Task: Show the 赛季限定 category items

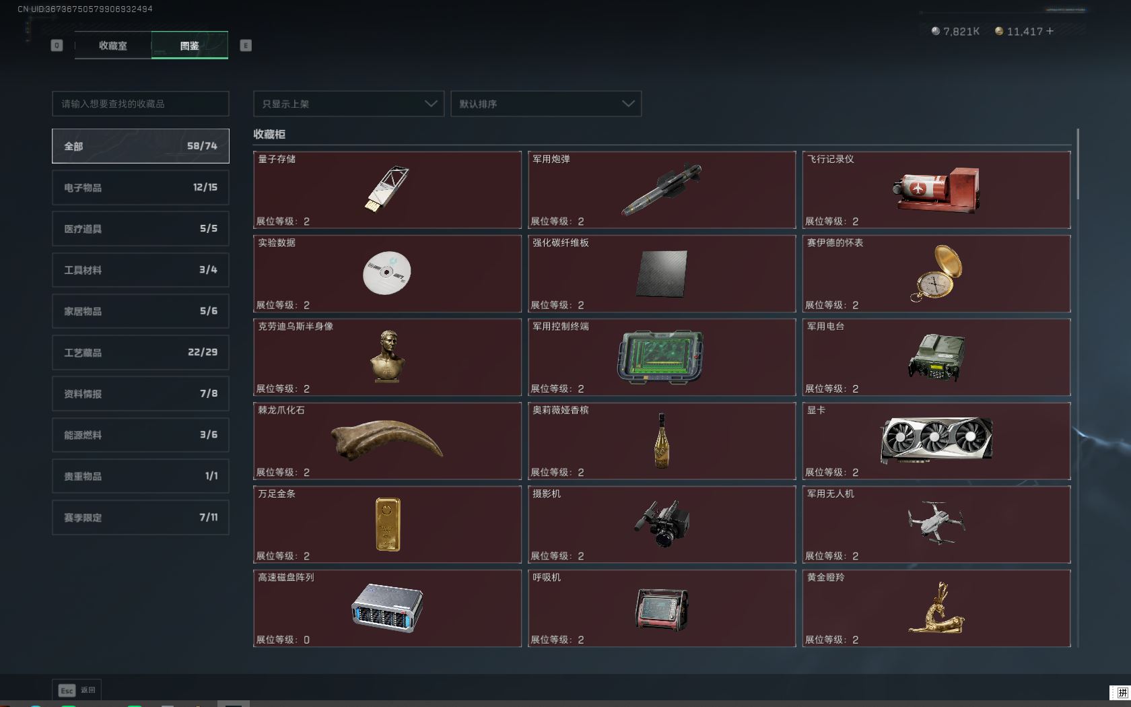Action: tap(140, 517)
